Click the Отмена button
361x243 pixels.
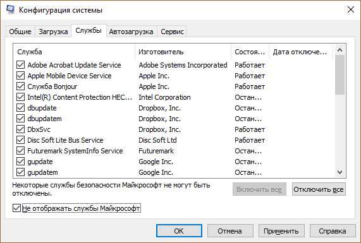click(230, 231)
